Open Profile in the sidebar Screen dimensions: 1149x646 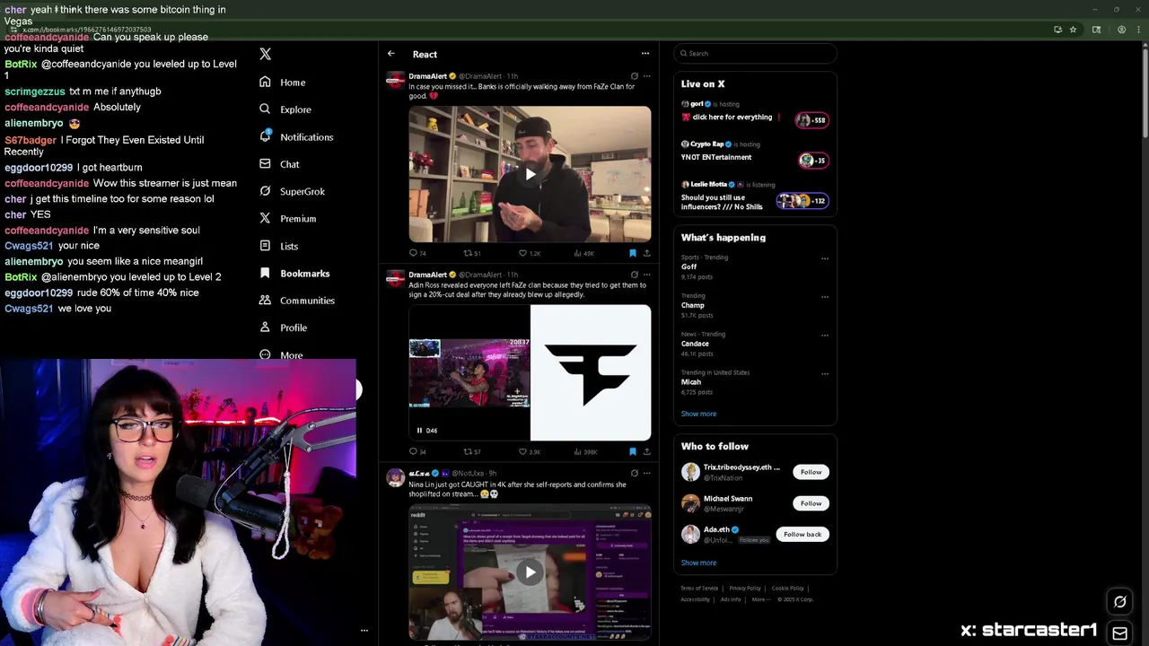[x=283, y=327]
